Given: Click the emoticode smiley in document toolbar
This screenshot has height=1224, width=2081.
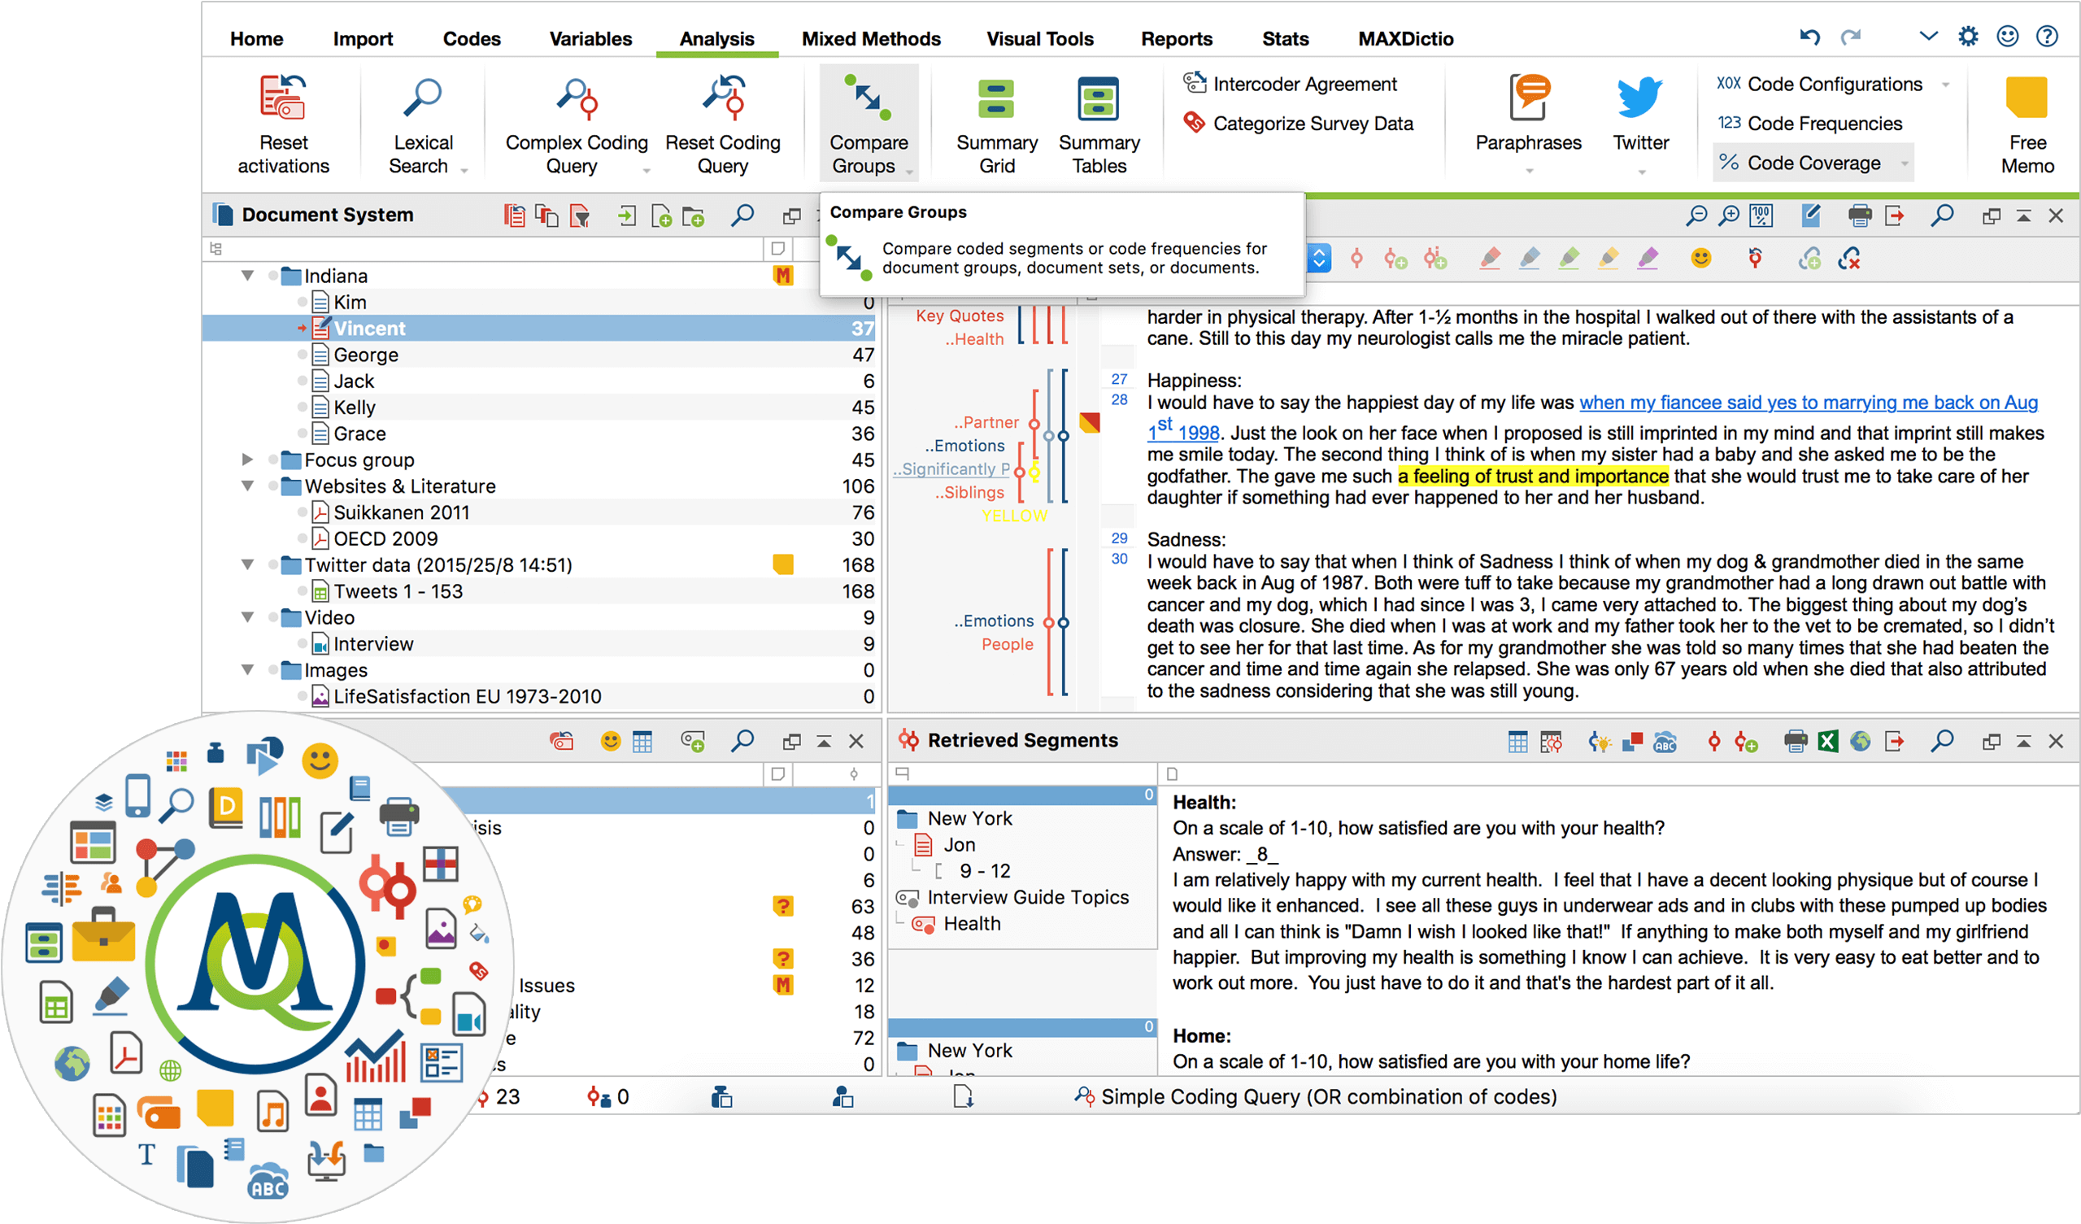Looking at the screenshot, I should [1700, 259].
